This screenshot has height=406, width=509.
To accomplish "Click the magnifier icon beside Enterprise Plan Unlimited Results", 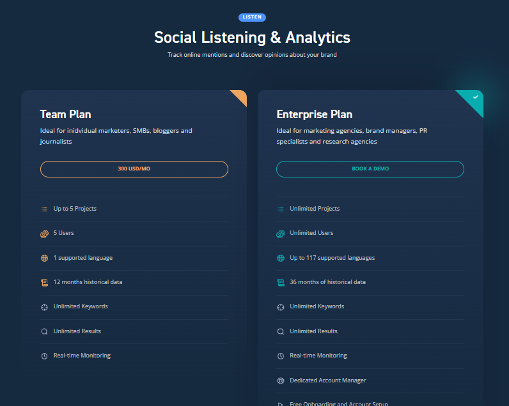I will tap(281, 331).
